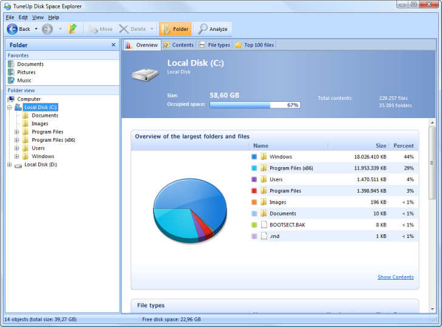442x327 pixels.
Task: Open the Forward history dropdown arrow
Action: tap(60, 29)
